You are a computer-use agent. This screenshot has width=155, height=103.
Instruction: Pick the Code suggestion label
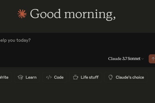pyautogui.click(x=59, y=77)
